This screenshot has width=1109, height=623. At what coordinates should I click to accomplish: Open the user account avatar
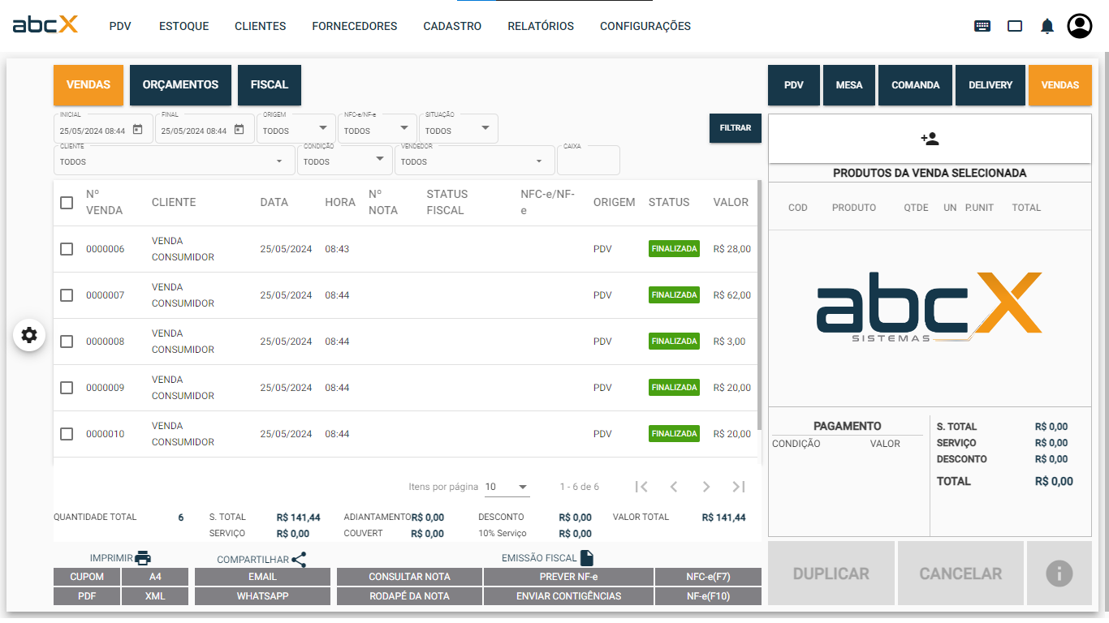click(x=1080, y=26)
